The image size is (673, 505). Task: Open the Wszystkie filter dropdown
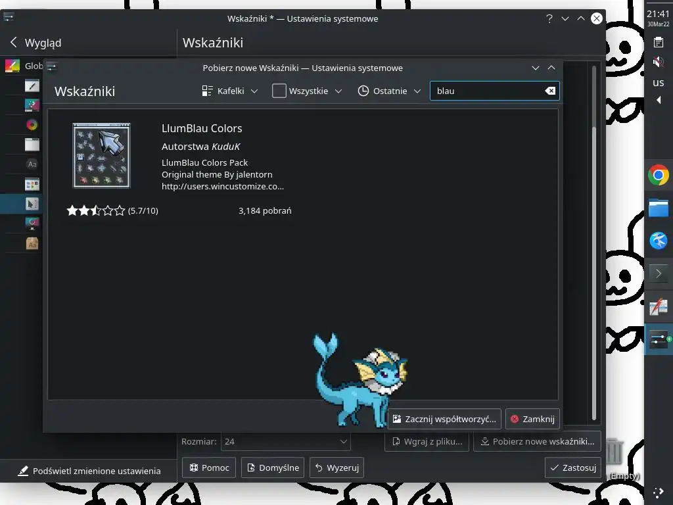click(x=308, y=91)
